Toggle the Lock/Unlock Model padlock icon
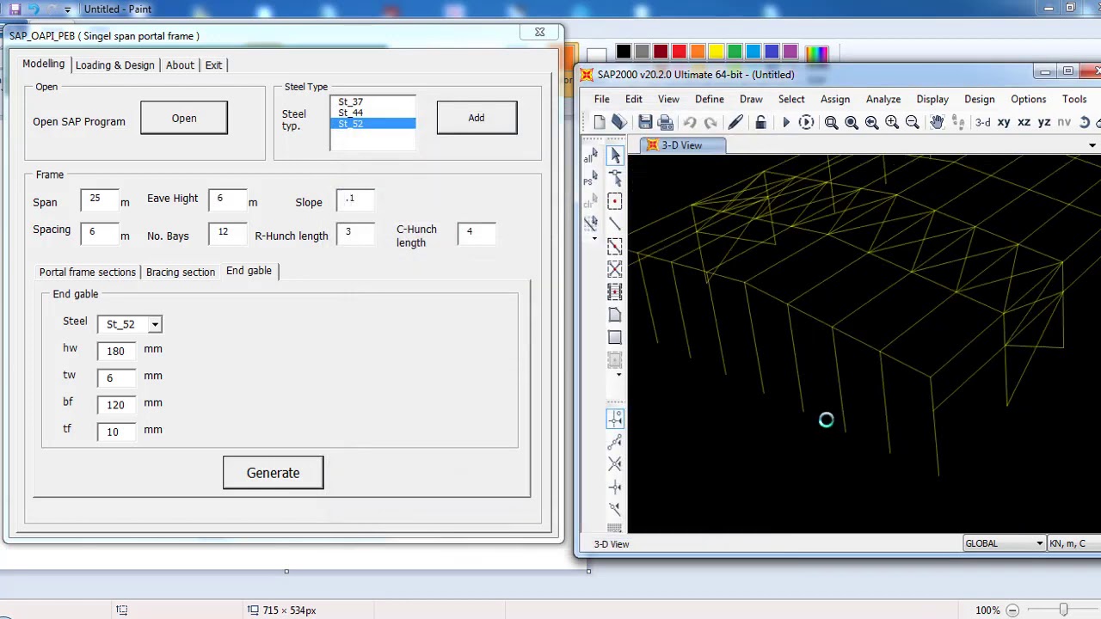Image resolution: width=1101 pixels, height=619 pixels. coord(760,122)
